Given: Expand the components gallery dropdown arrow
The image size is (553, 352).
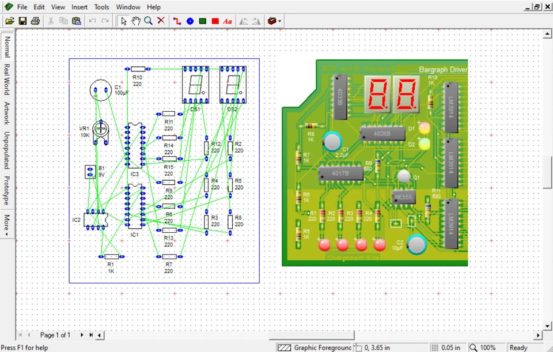Looking at the screenshot, I should click(x=280, y=21).
